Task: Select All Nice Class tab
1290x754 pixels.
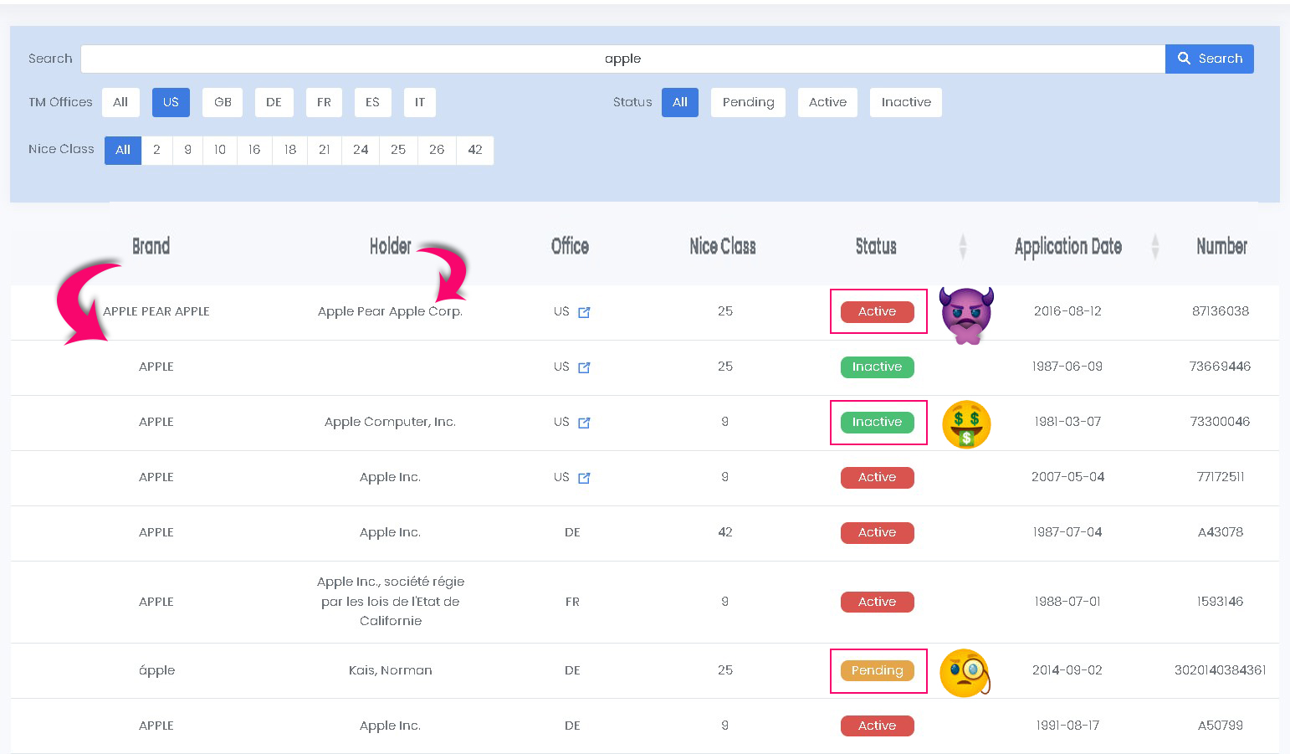Action: (x=123, y=150)
